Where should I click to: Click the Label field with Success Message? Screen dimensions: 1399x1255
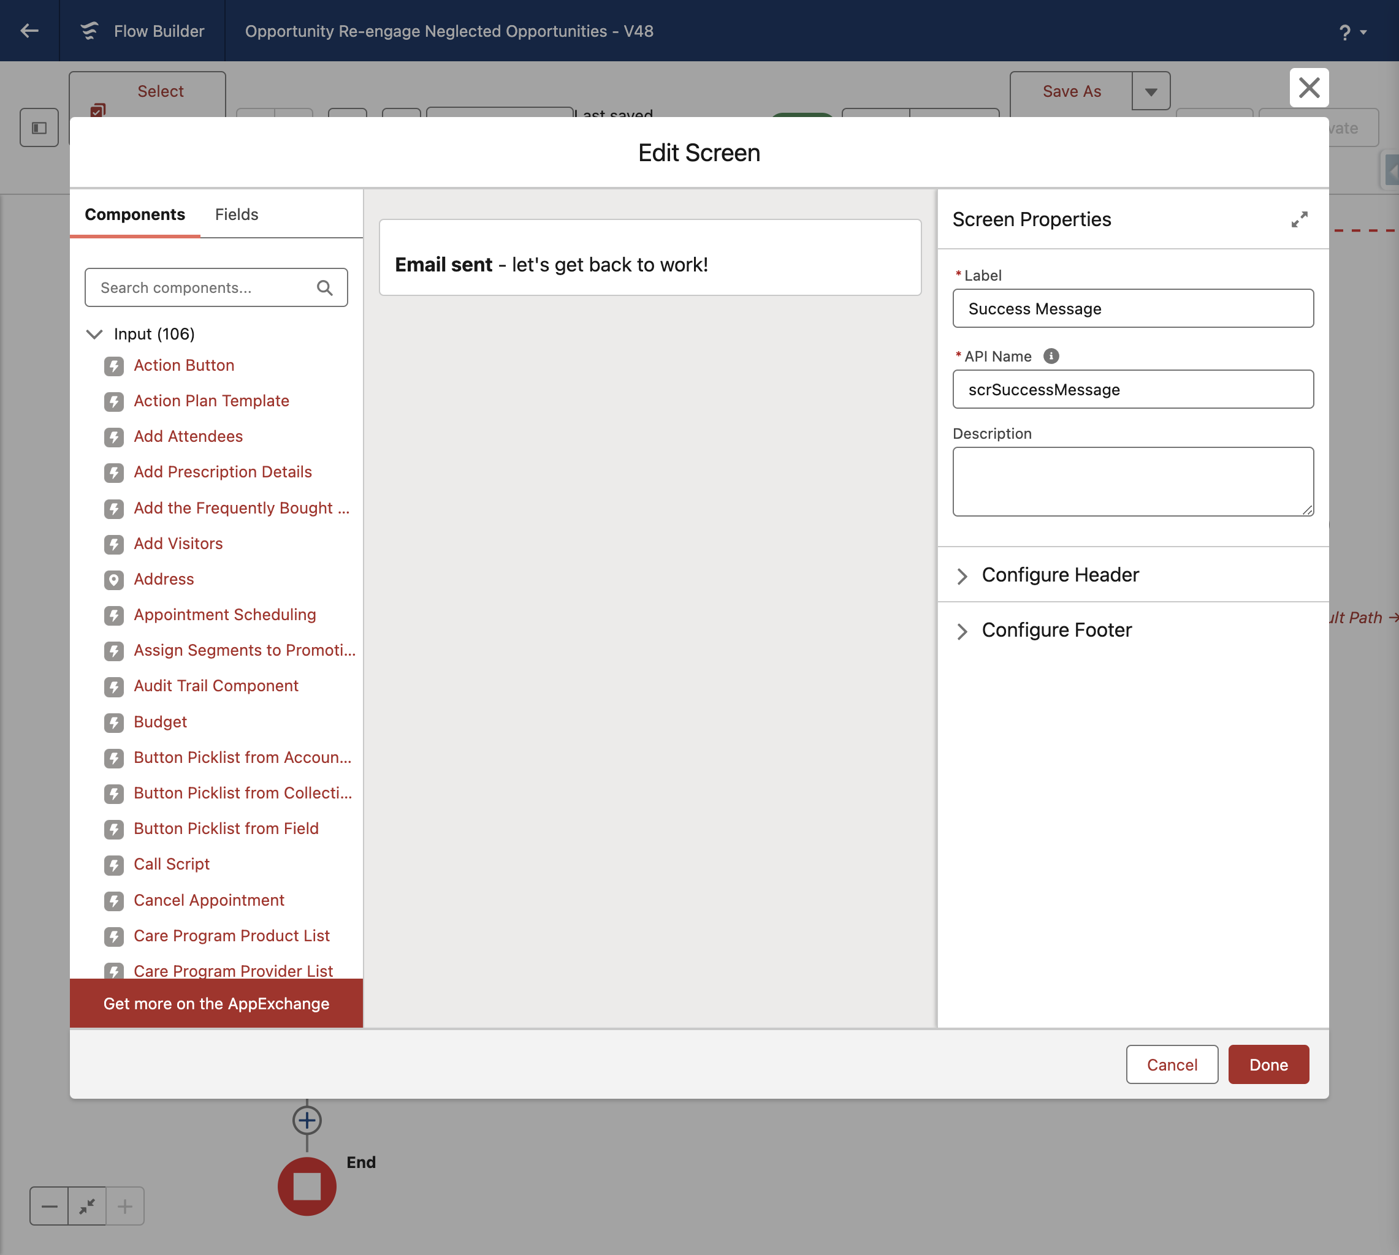(1133, 308)
